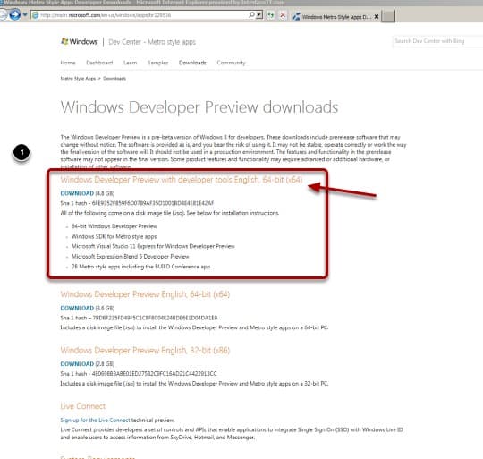
Task: Click heading Windows Developer Preview with developer tools
Action: (181, 180)
